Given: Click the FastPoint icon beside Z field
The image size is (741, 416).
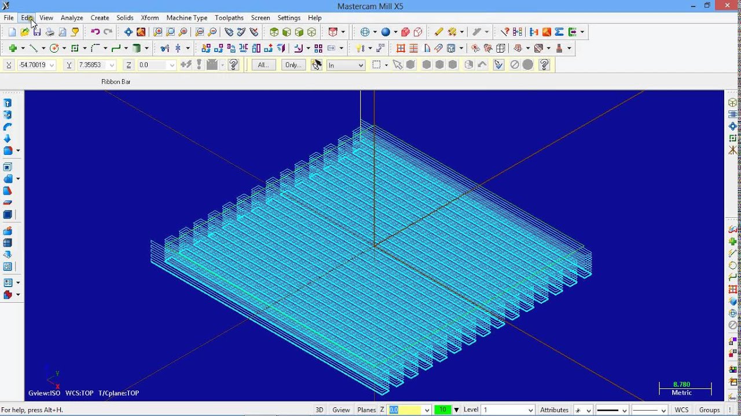Looking at the screenshot, I should [186, 65].
